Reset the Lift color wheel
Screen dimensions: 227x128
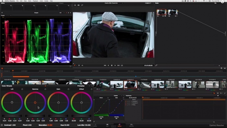(x=22, y=89)
